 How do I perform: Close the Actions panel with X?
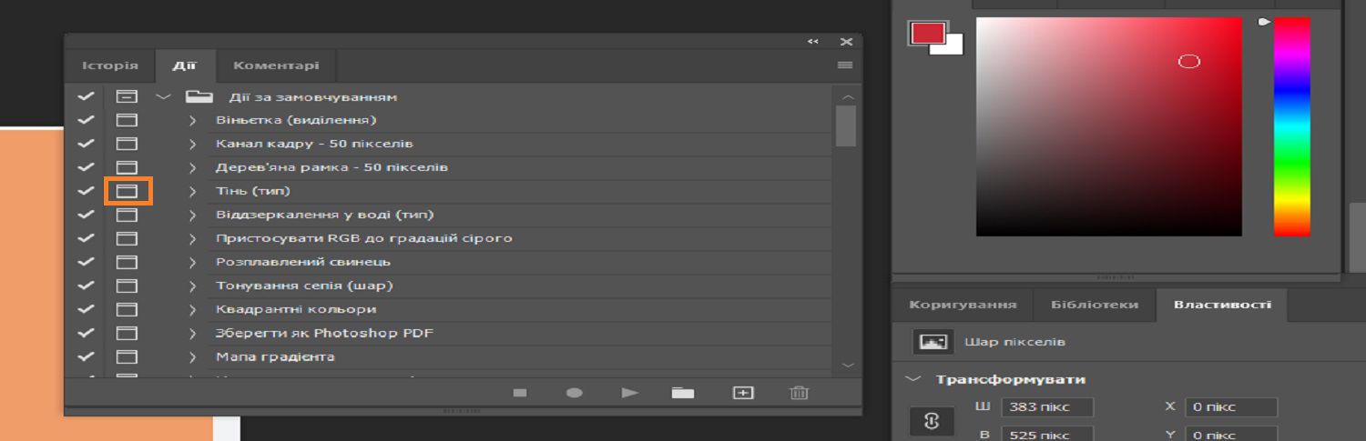point(846,42)
